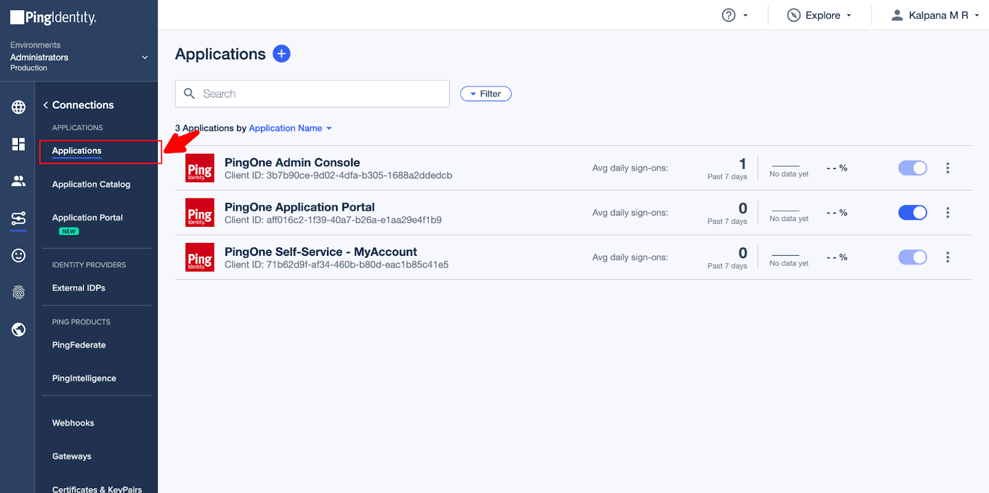Open the Identities people icon
Screen dimensions: 989x493
[19, 181]
